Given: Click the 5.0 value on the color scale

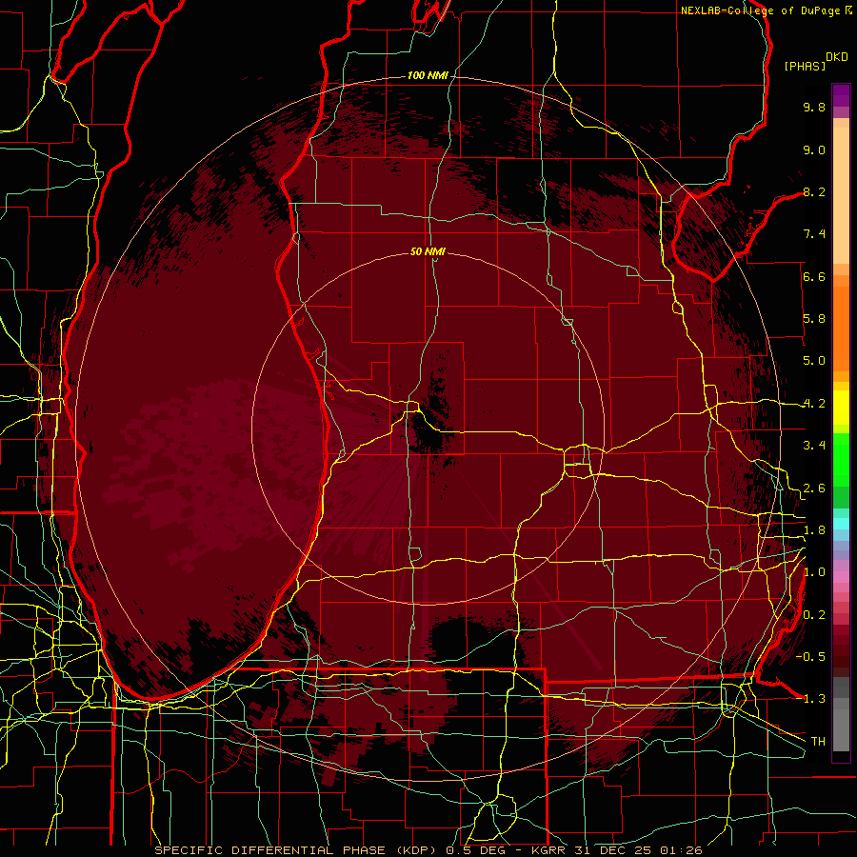Looking at the screenshot, I should [814, 361].
